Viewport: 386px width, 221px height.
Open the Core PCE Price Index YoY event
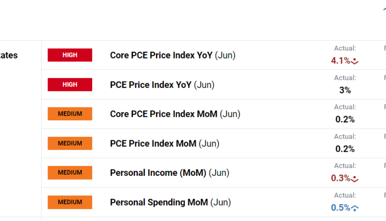click(x=172, y=55)
